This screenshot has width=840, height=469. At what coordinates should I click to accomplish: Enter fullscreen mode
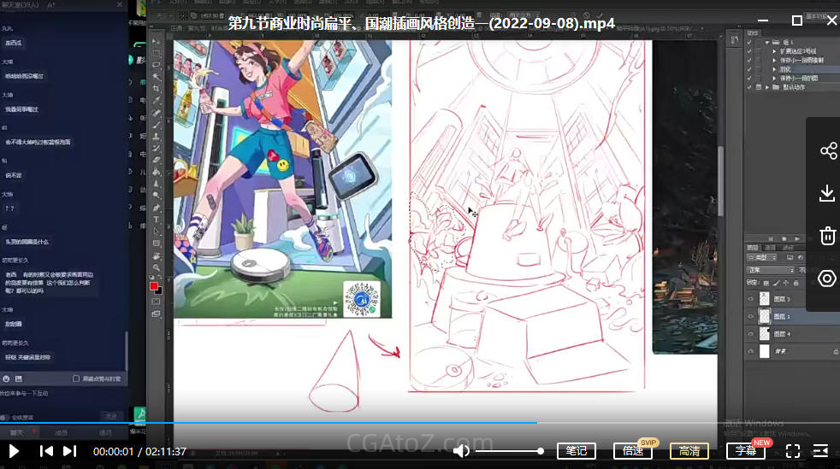[x=793, y=451]
